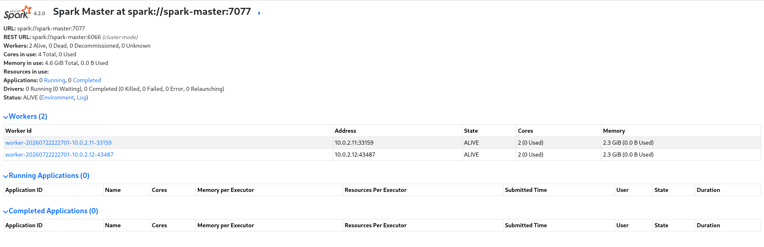Click the small blue arrow beside the title
The height and width of the screenshot is (247, 764).
pos(259,13)
